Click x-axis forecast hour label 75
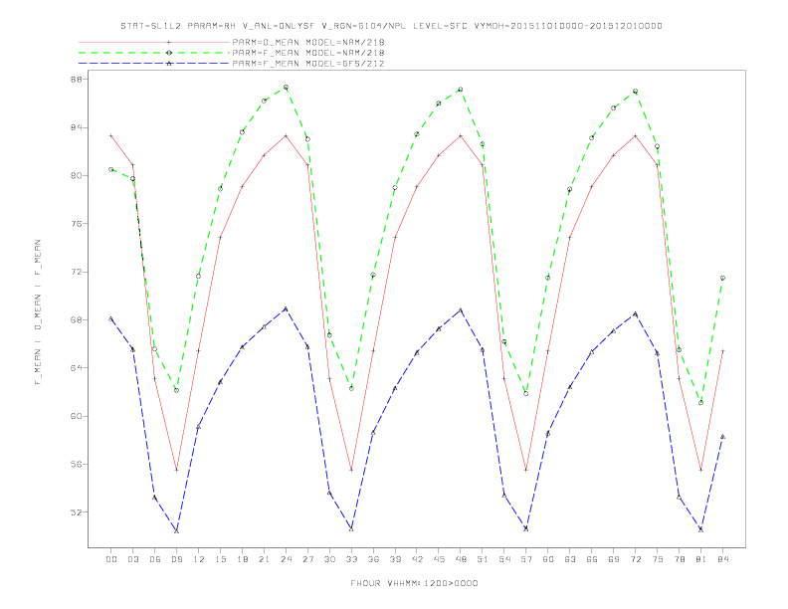This screenshot has height=609, width=788. pyautogui.click(x=658, y=559)
